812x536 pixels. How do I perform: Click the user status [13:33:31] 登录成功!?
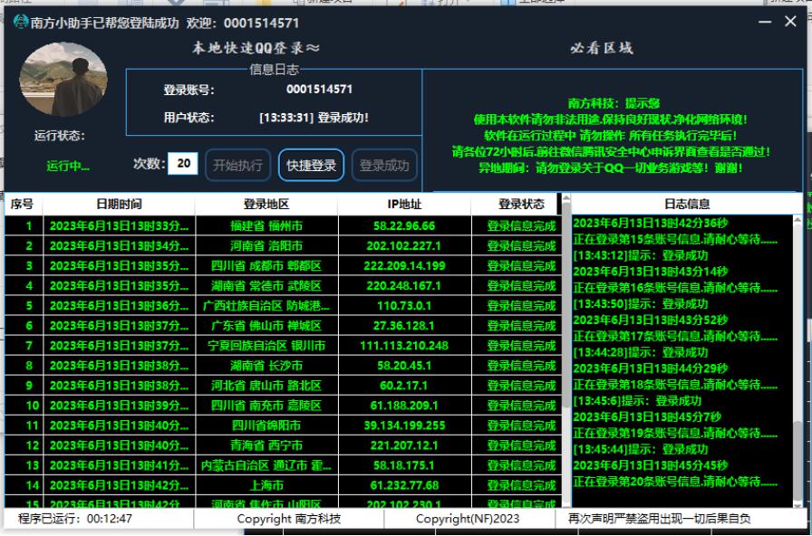pos(314,118)
